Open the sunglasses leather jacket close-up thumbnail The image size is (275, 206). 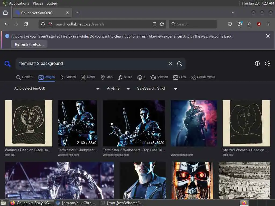pyautogui.click(x=143, y=181)
